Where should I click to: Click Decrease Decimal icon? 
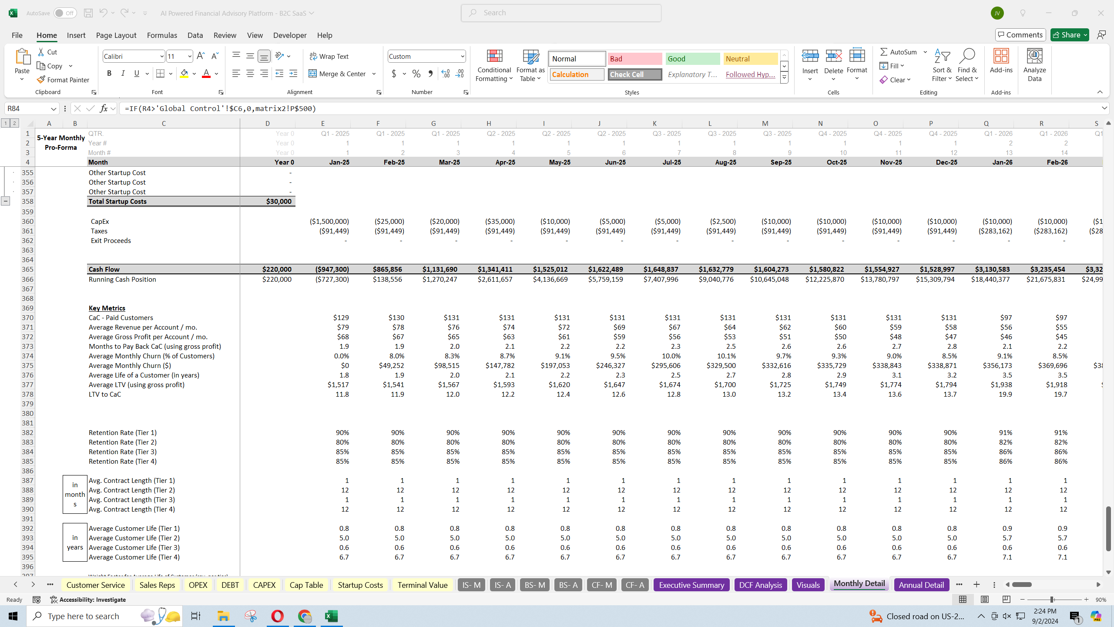click(460, 74)
